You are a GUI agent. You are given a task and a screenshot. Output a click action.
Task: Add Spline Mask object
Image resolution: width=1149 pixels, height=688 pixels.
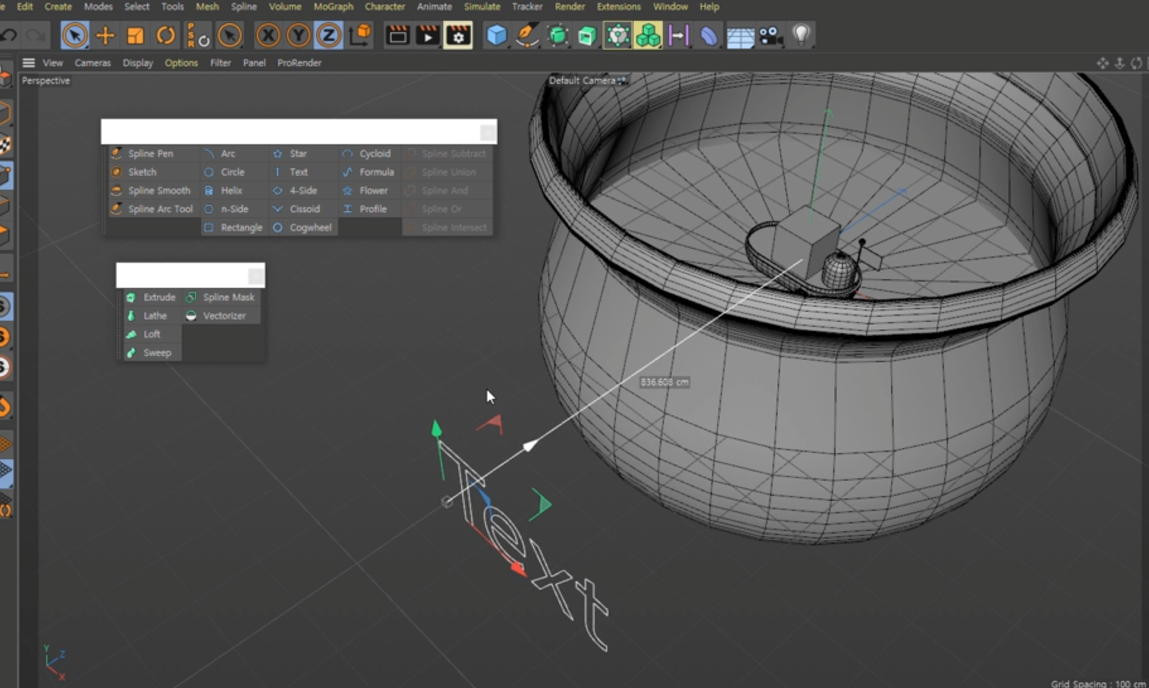[221, 297]
